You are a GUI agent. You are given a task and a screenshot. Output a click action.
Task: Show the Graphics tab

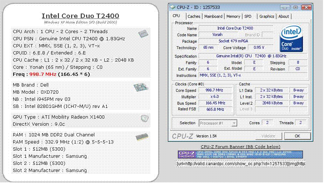(x=266, y=16)
